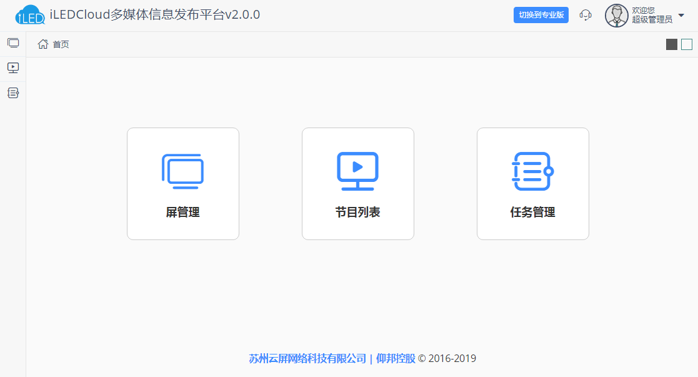Click the user avatar picture
This screenshot has height=377, width=698.
pyautogui.click(x=617, y=16)
